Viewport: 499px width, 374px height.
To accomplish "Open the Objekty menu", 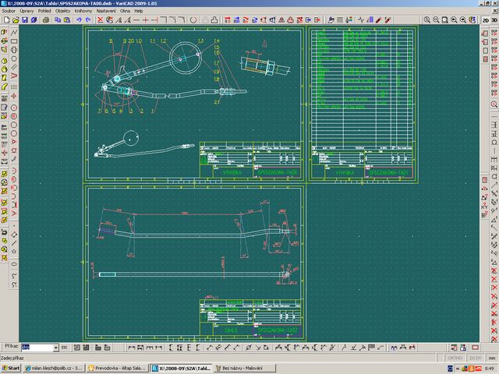I will (x=62, y=11).
